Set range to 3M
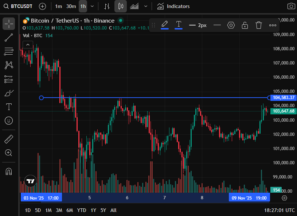297x216 pixels. click(x=59, y=210)
